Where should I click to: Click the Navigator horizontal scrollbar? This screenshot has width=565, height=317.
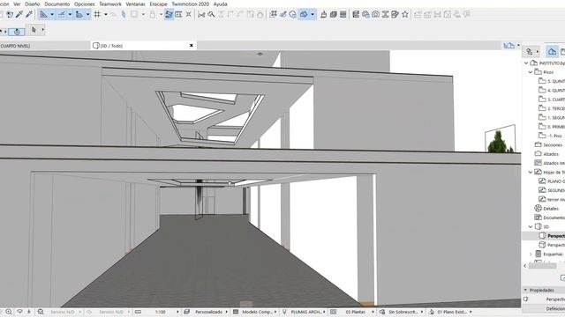(543, 266)
